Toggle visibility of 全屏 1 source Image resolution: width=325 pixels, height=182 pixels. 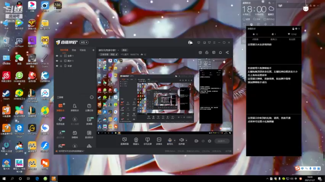point(57,56)
